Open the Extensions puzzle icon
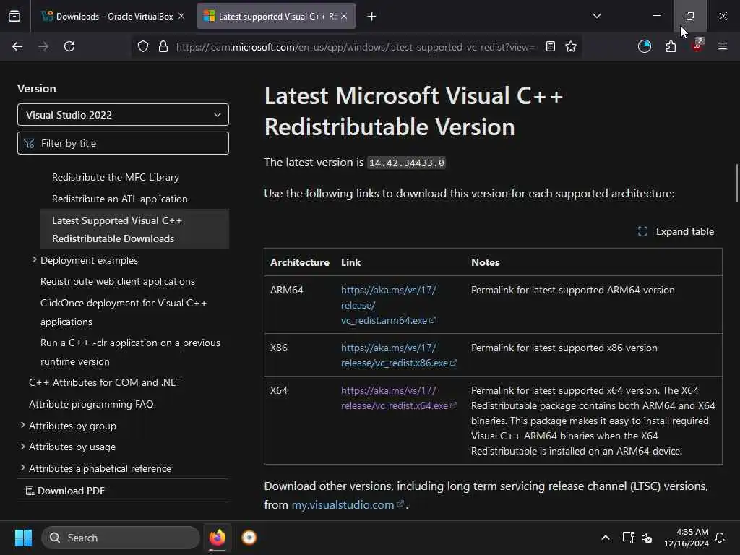The image size is (740, 555). (671, 46)
